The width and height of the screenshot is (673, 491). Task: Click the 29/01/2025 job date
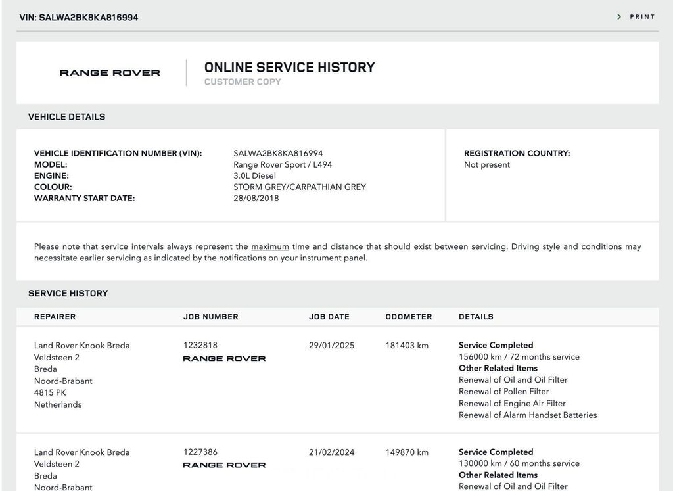click(331, 346)
